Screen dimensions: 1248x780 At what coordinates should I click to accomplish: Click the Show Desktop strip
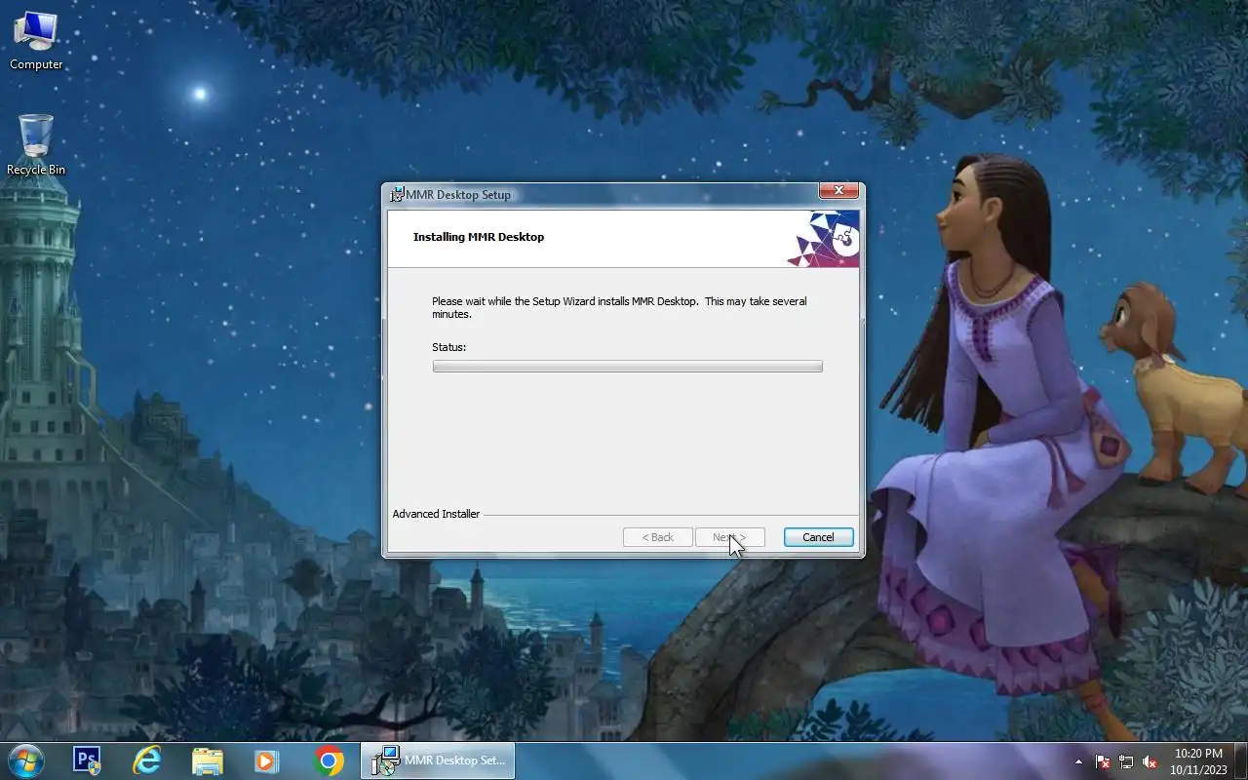pyautogui.click(x=1240, y=760)
